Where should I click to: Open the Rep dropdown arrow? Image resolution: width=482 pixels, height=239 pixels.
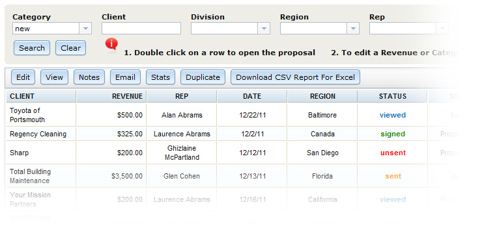[442, 29]
